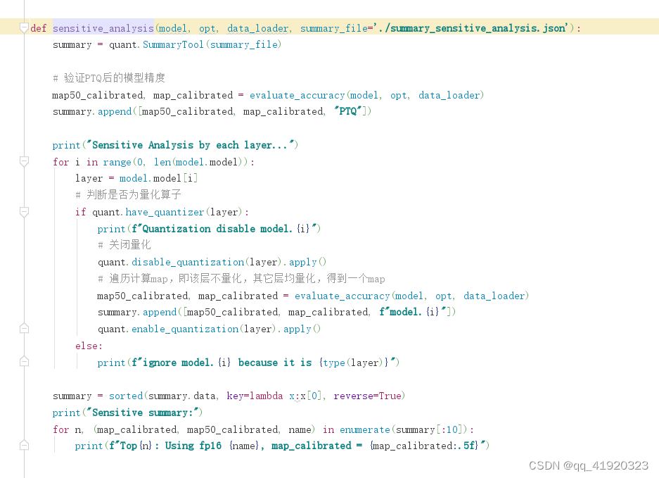Select the disable_quantization method call
This screenshot has width=659, height=478.
tap(187, 261)
